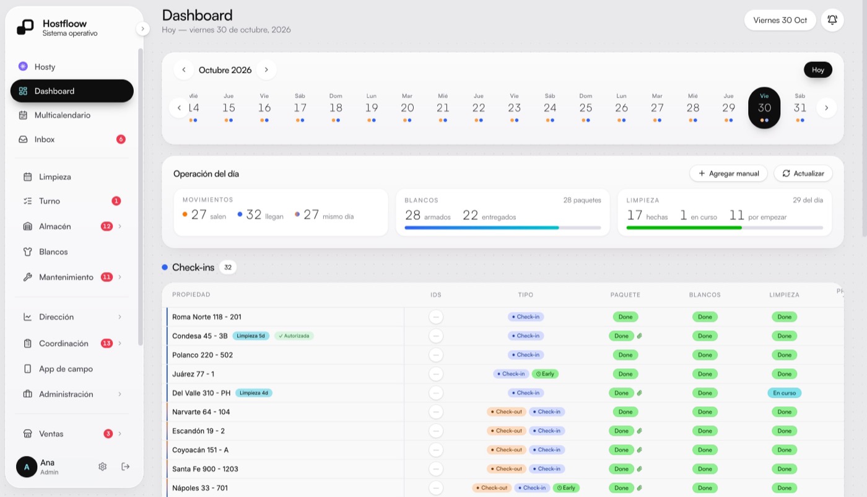Select day 22 in the calendar strip
Screen dimensions: 867x497
[x=479, y=108]
